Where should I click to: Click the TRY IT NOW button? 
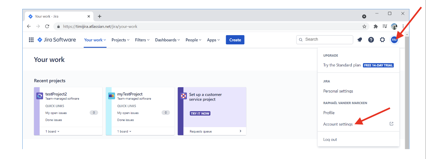(x=200, y=113)
